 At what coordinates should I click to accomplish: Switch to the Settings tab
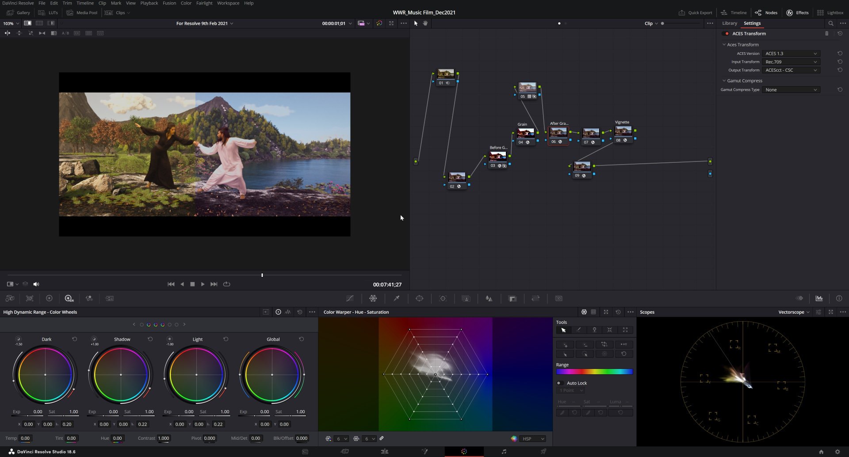752,23
